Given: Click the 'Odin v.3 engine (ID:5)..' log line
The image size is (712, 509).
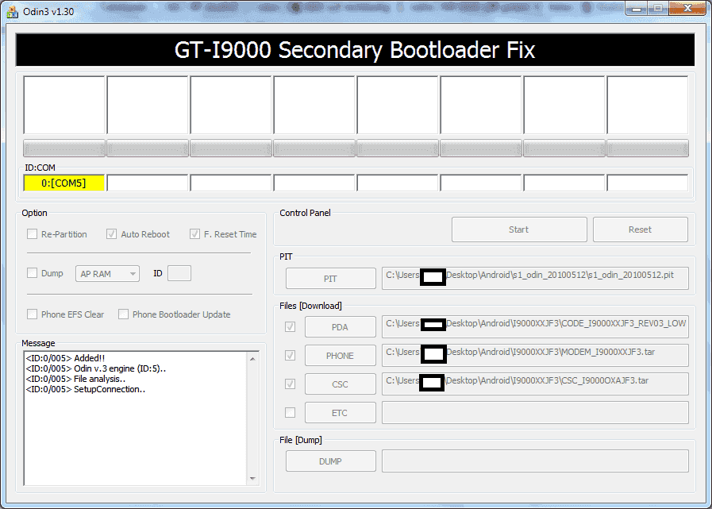Looking at the screenshot, I should (x=96, y=368).
